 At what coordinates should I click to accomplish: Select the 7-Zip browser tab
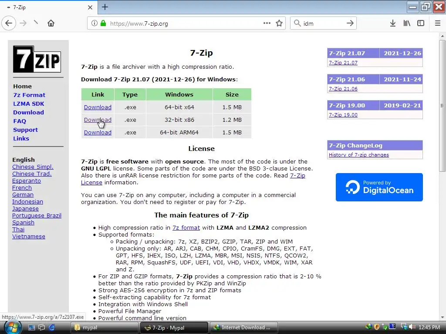coord(49,7)
